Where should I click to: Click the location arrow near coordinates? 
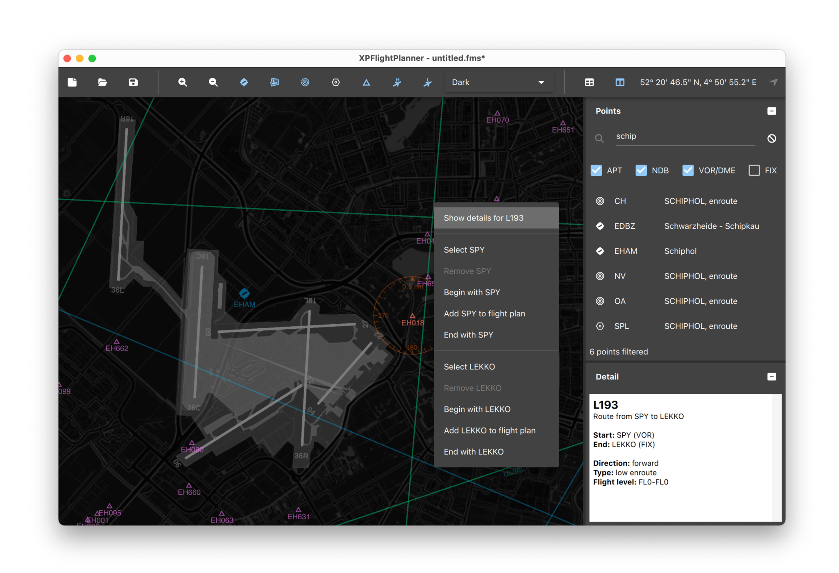(x=773, y=82)
